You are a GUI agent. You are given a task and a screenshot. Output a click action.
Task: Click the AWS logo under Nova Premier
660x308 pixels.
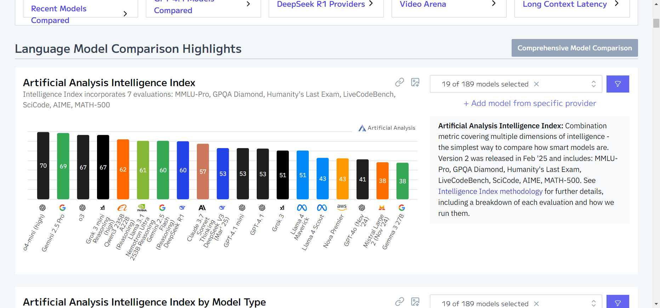click(342, 207)
